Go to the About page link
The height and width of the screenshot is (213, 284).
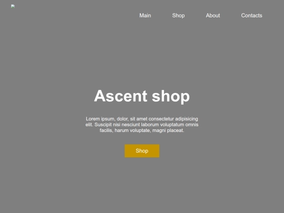(x=213, y=16)
